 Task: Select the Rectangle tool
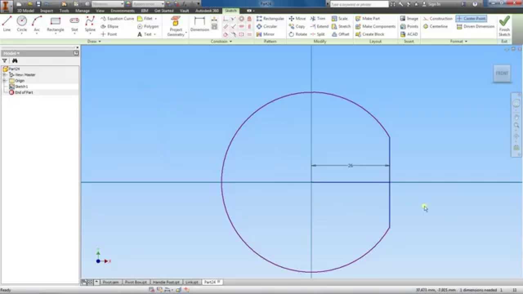pyautogui.click(x=55, y=24)
